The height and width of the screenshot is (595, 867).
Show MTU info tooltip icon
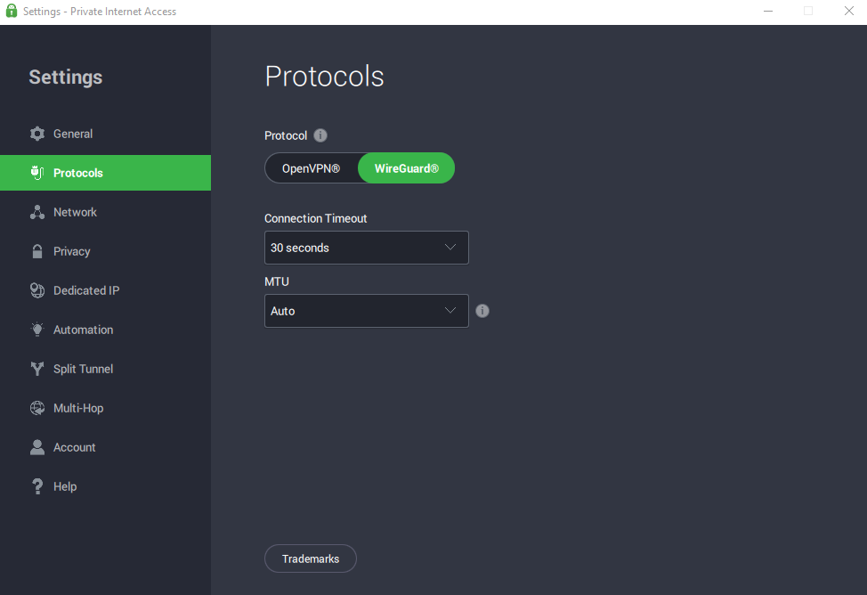pyautogui.click(x=482, y=311)
